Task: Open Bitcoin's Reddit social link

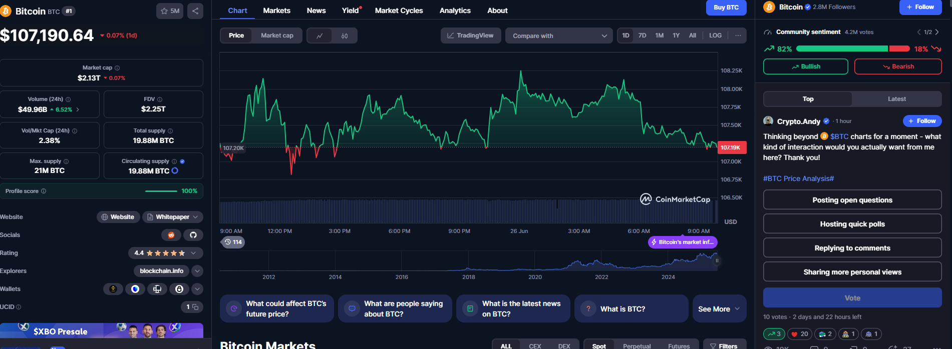Action: 171,235
